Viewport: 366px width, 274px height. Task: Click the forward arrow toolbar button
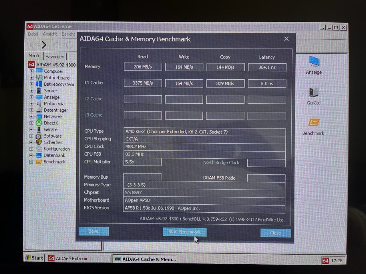[x=44, y=45]
